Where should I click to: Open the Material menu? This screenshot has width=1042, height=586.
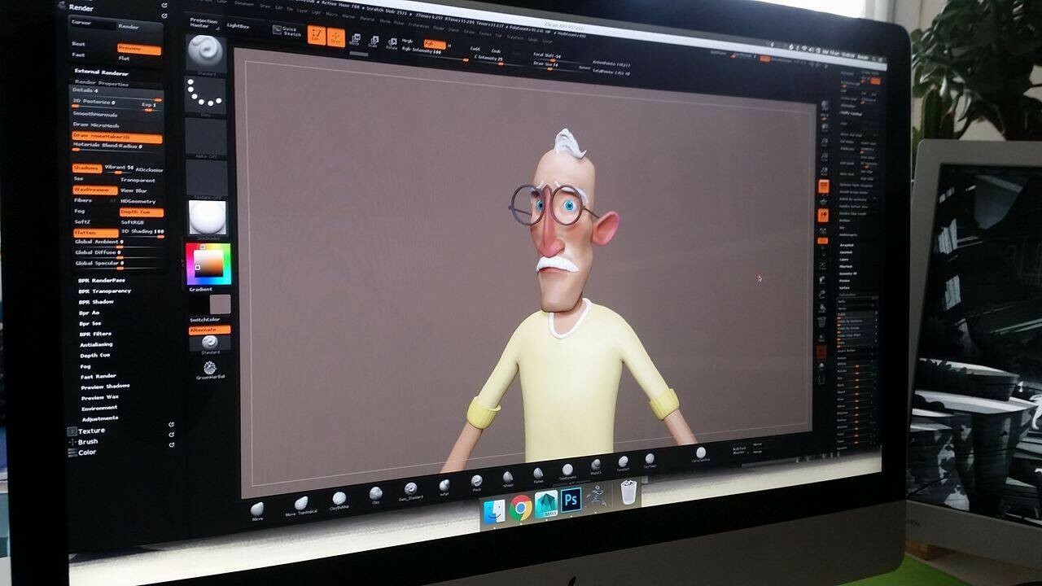pyautogui.click(x=367, y=18)
